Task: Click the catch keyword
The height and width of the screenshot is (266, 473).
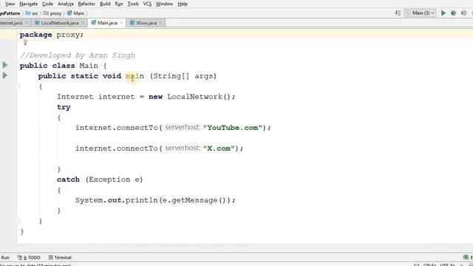Action: 68,180
